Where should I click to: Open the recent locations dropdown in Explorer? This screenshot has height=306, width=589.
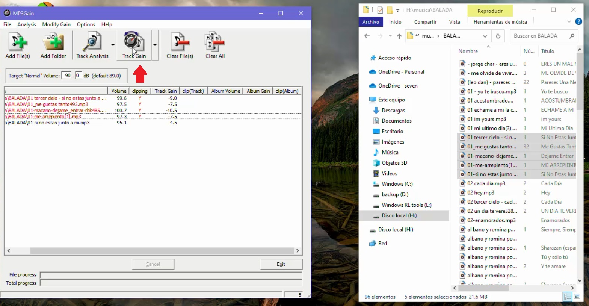pos(390,36)
